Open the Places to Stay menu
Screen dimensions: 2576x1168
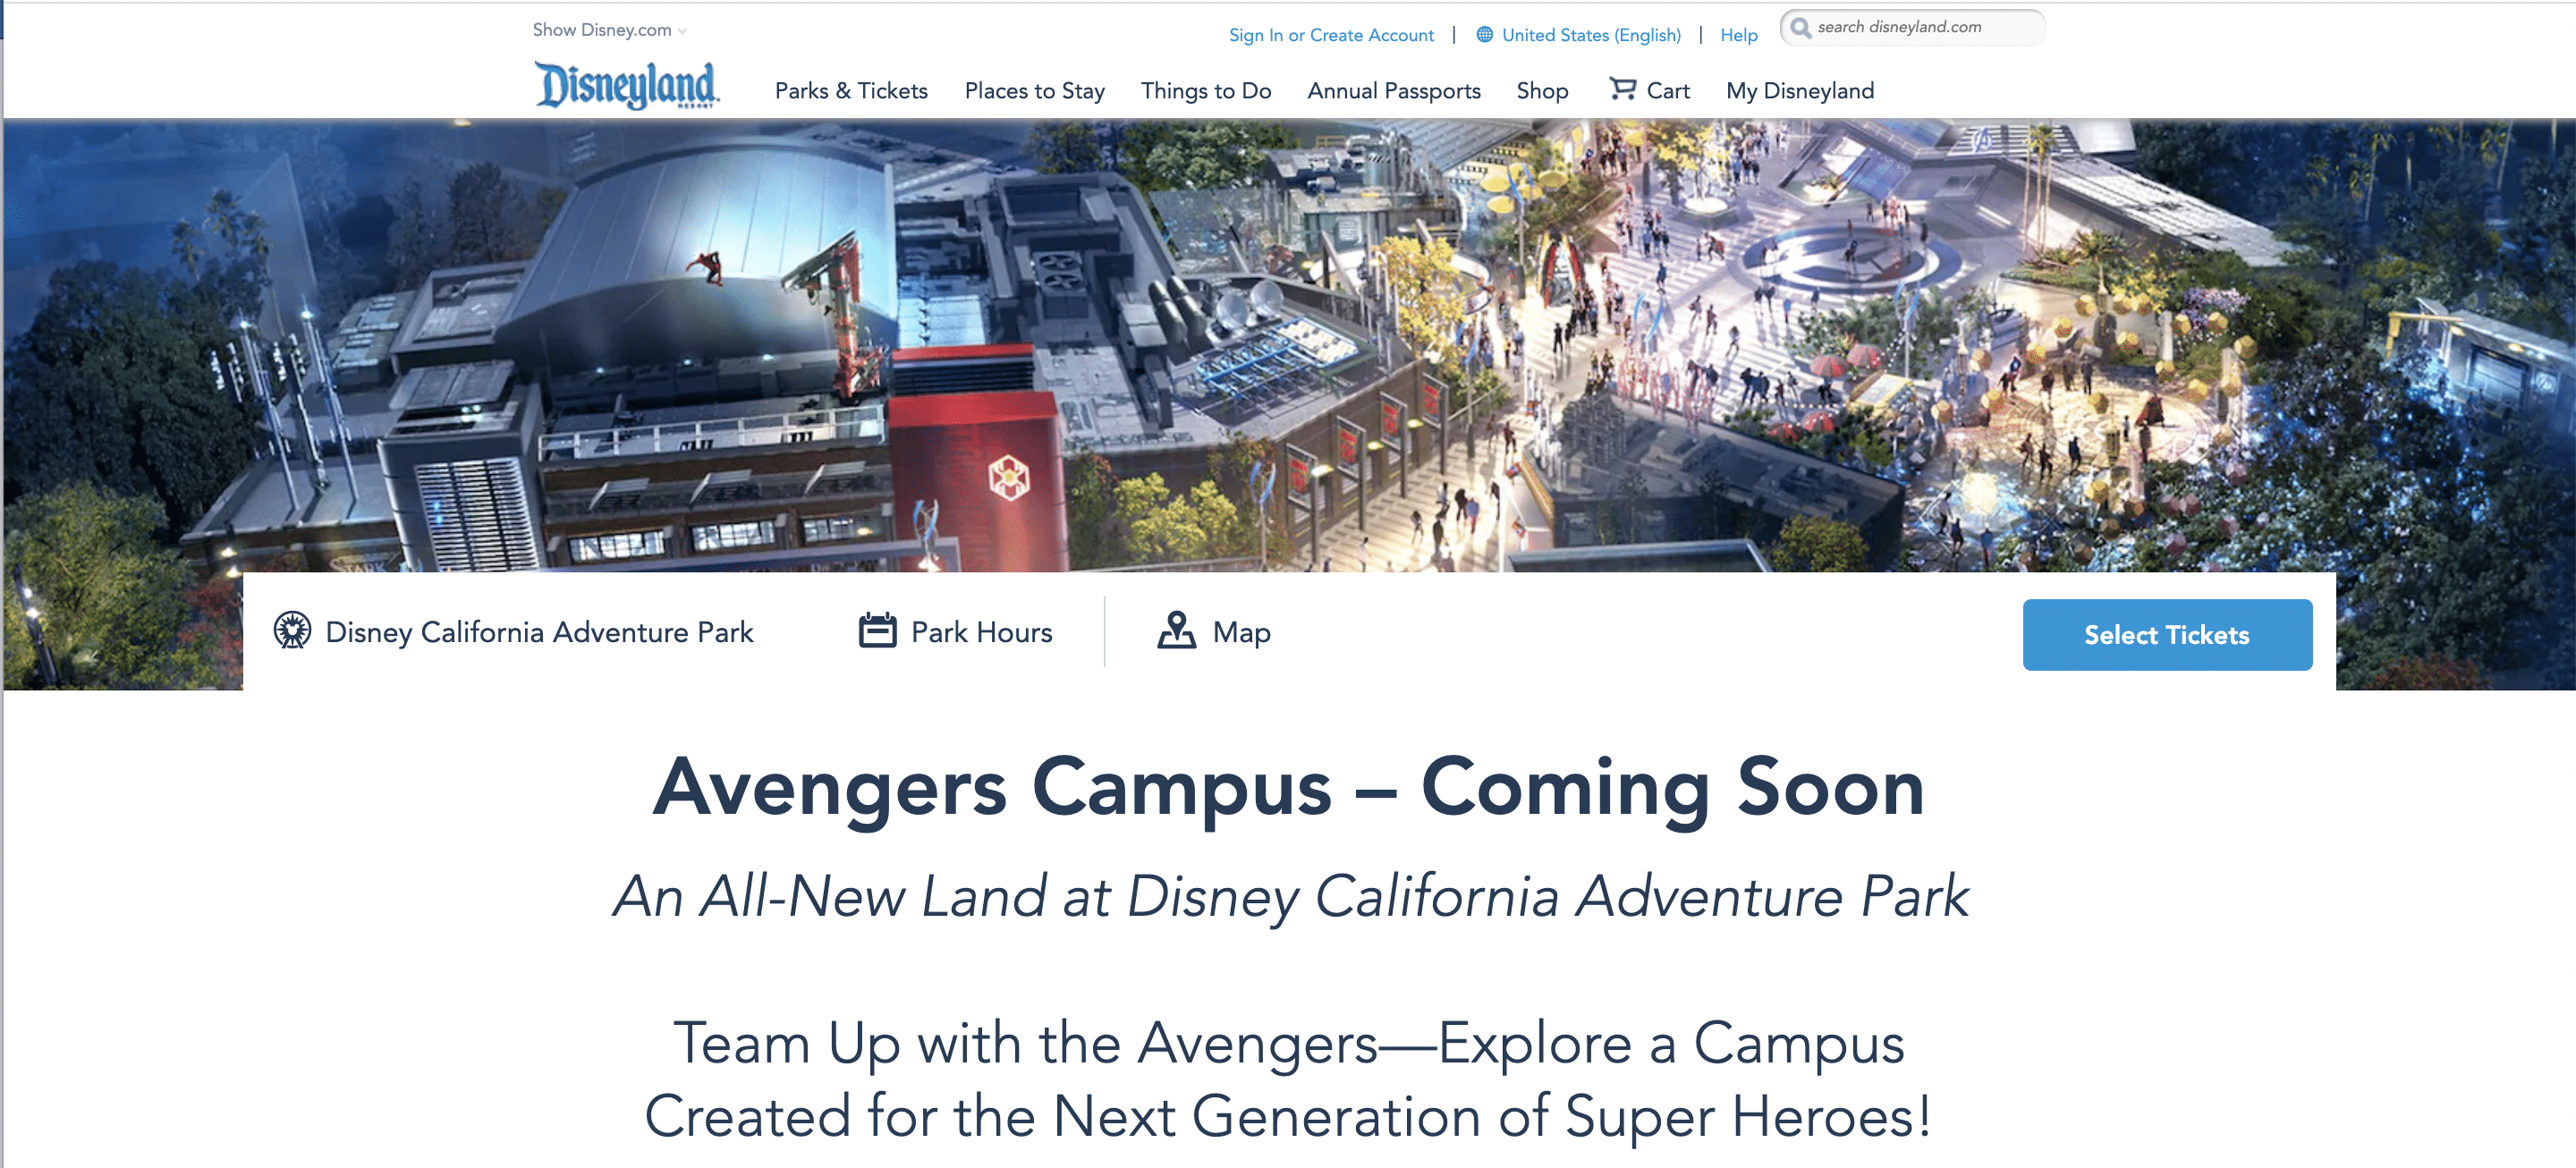(1034, 91)
